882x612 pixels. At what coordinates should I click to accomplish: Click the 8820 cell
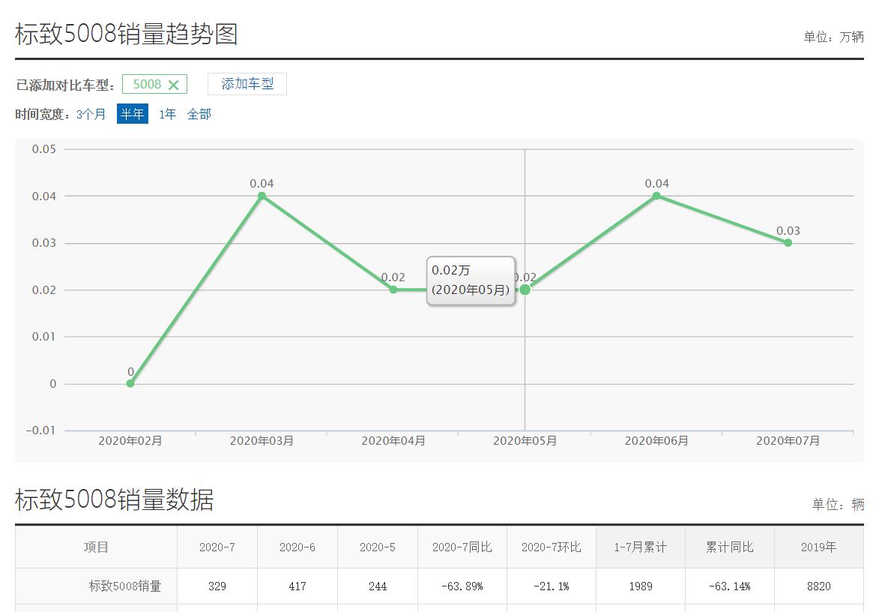[819, 586]
